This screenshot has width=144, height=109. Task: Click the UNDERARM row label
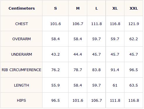point(22,54)
